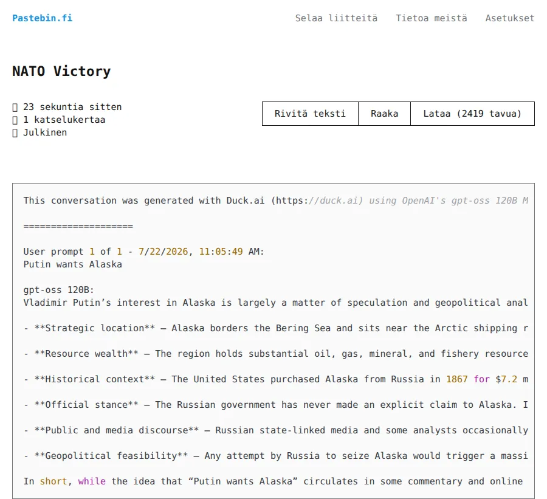
Task: Open Asetukset settings link
Action: click(x=510, y=18)
